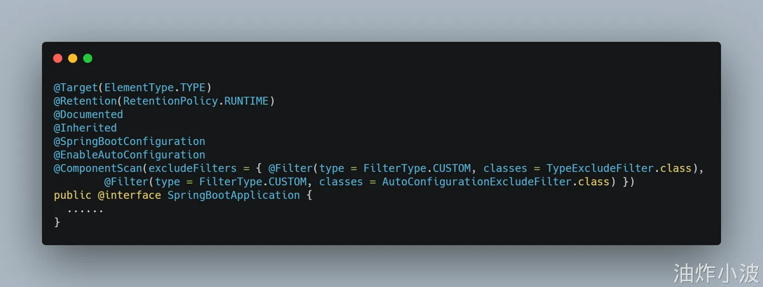
Task: Click the @ComponentScan annotation
Action: tap(98, 169)
